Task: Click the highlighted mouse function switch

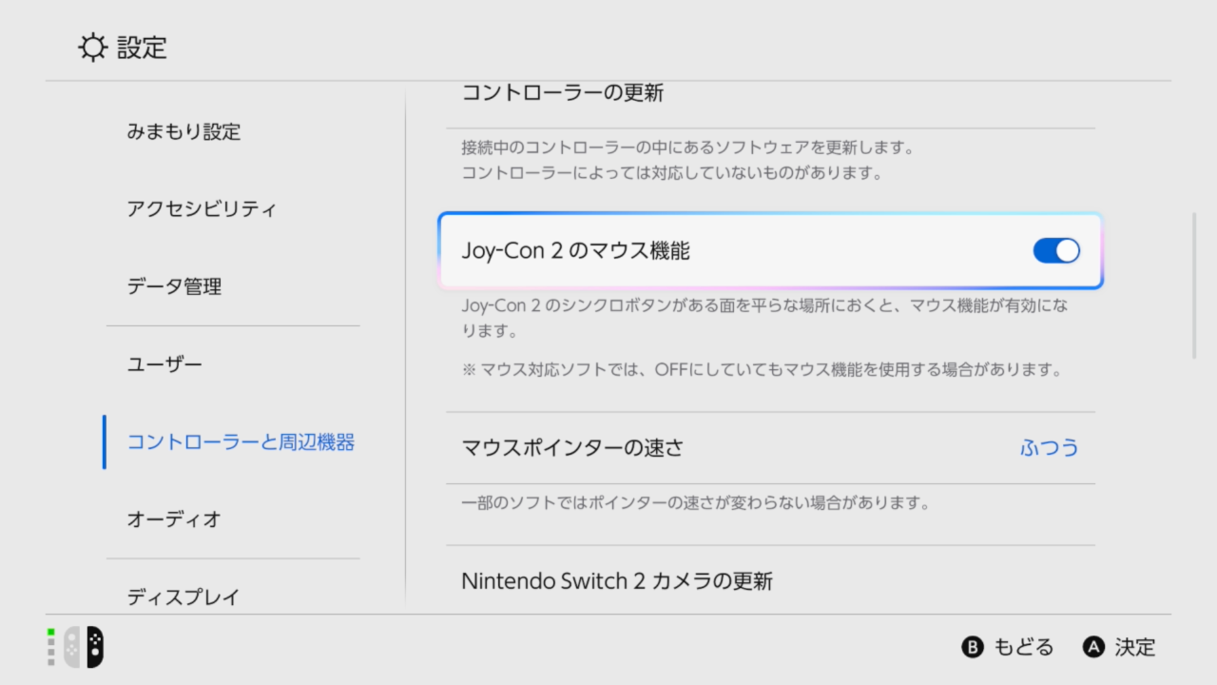Action: coord(1055,250)
